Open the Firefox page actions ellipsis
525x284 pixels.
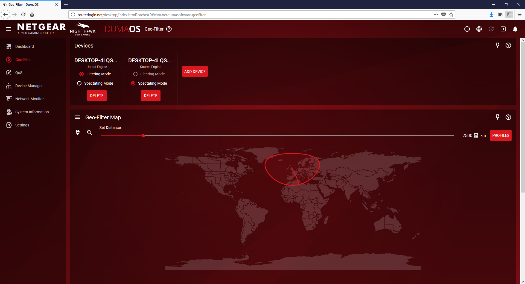tap(436, 14)
